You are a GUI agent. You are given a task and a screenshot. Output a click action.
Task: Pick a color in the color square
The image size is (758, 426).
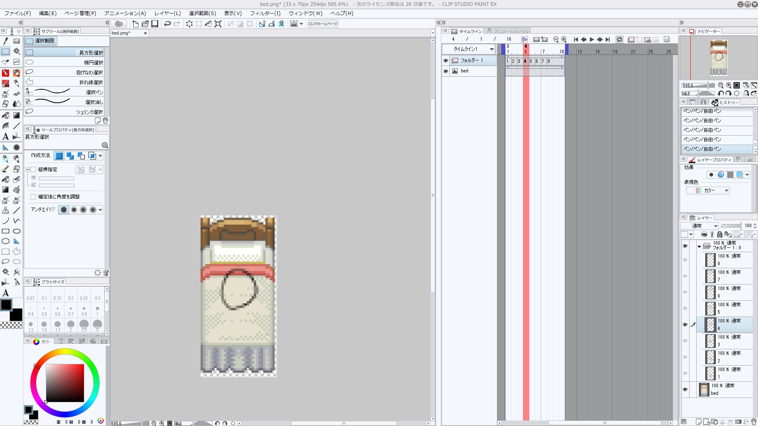point(65,383)
